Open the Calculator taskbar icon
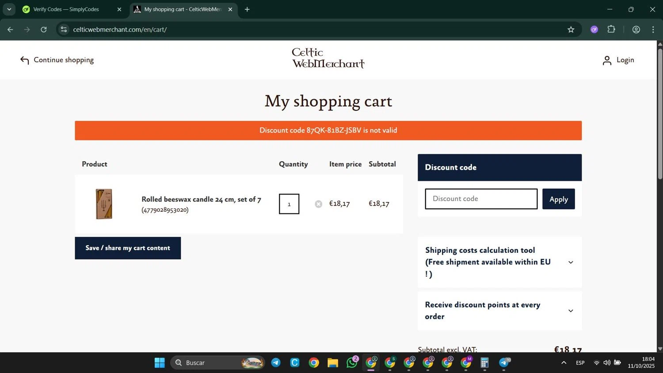Screen dimensions: 663x373 tap(485, 363)
